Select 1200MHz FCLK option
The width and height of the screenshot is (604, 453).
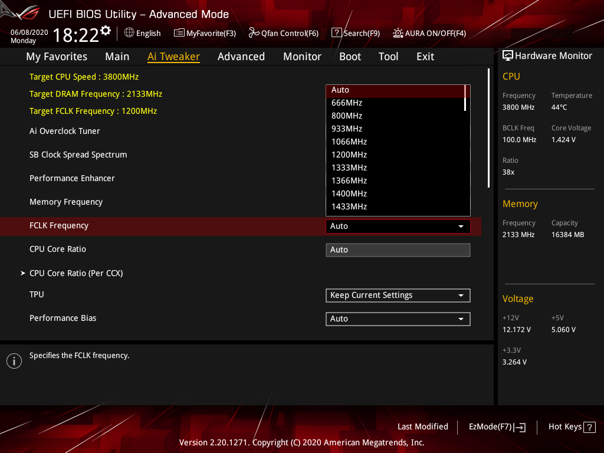click(395, 155)
